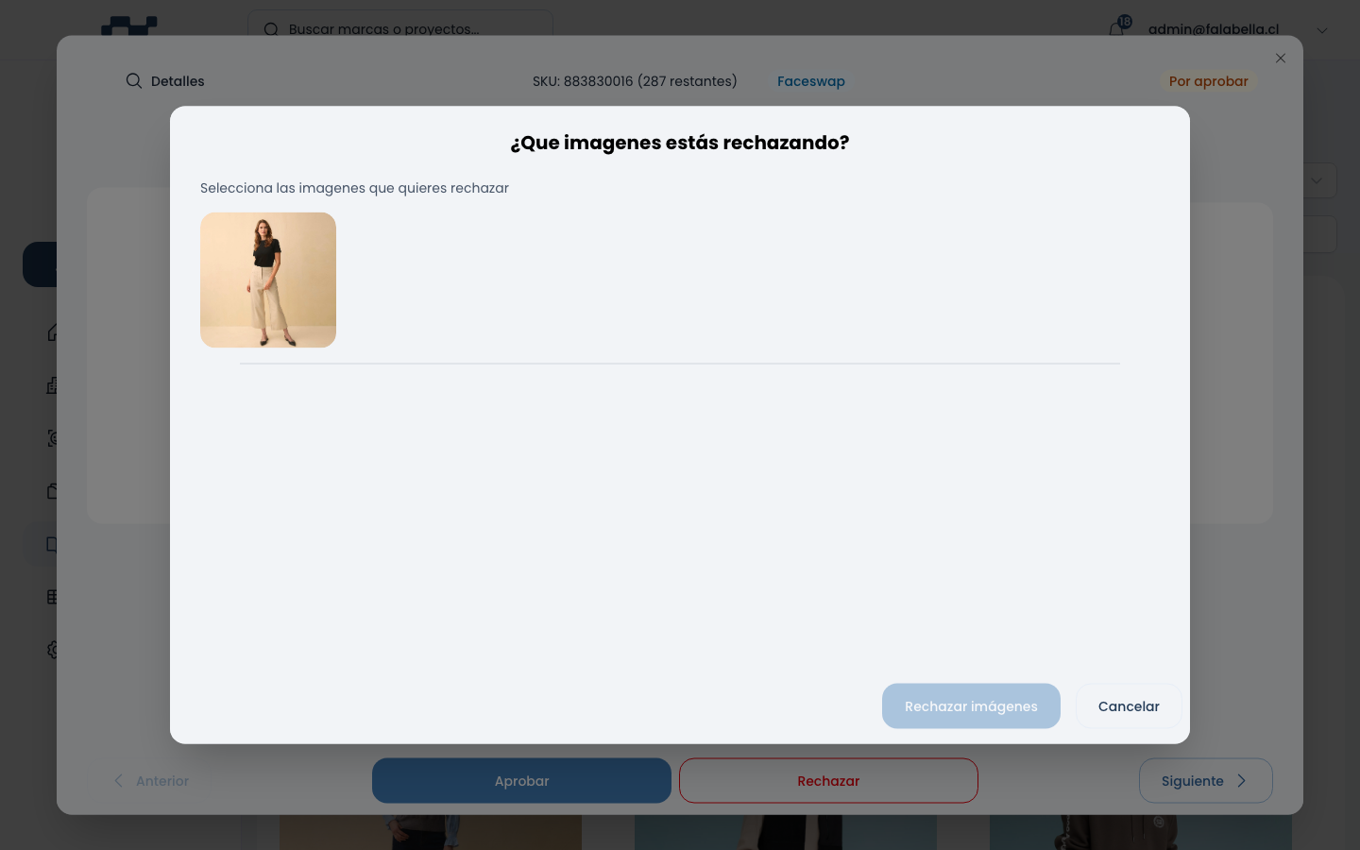The width and height of the screenshot is (1360, 850).
Task: Click "Selecciona las imagenes que quieres rechazar" text
Action: [x=354, y=188]
